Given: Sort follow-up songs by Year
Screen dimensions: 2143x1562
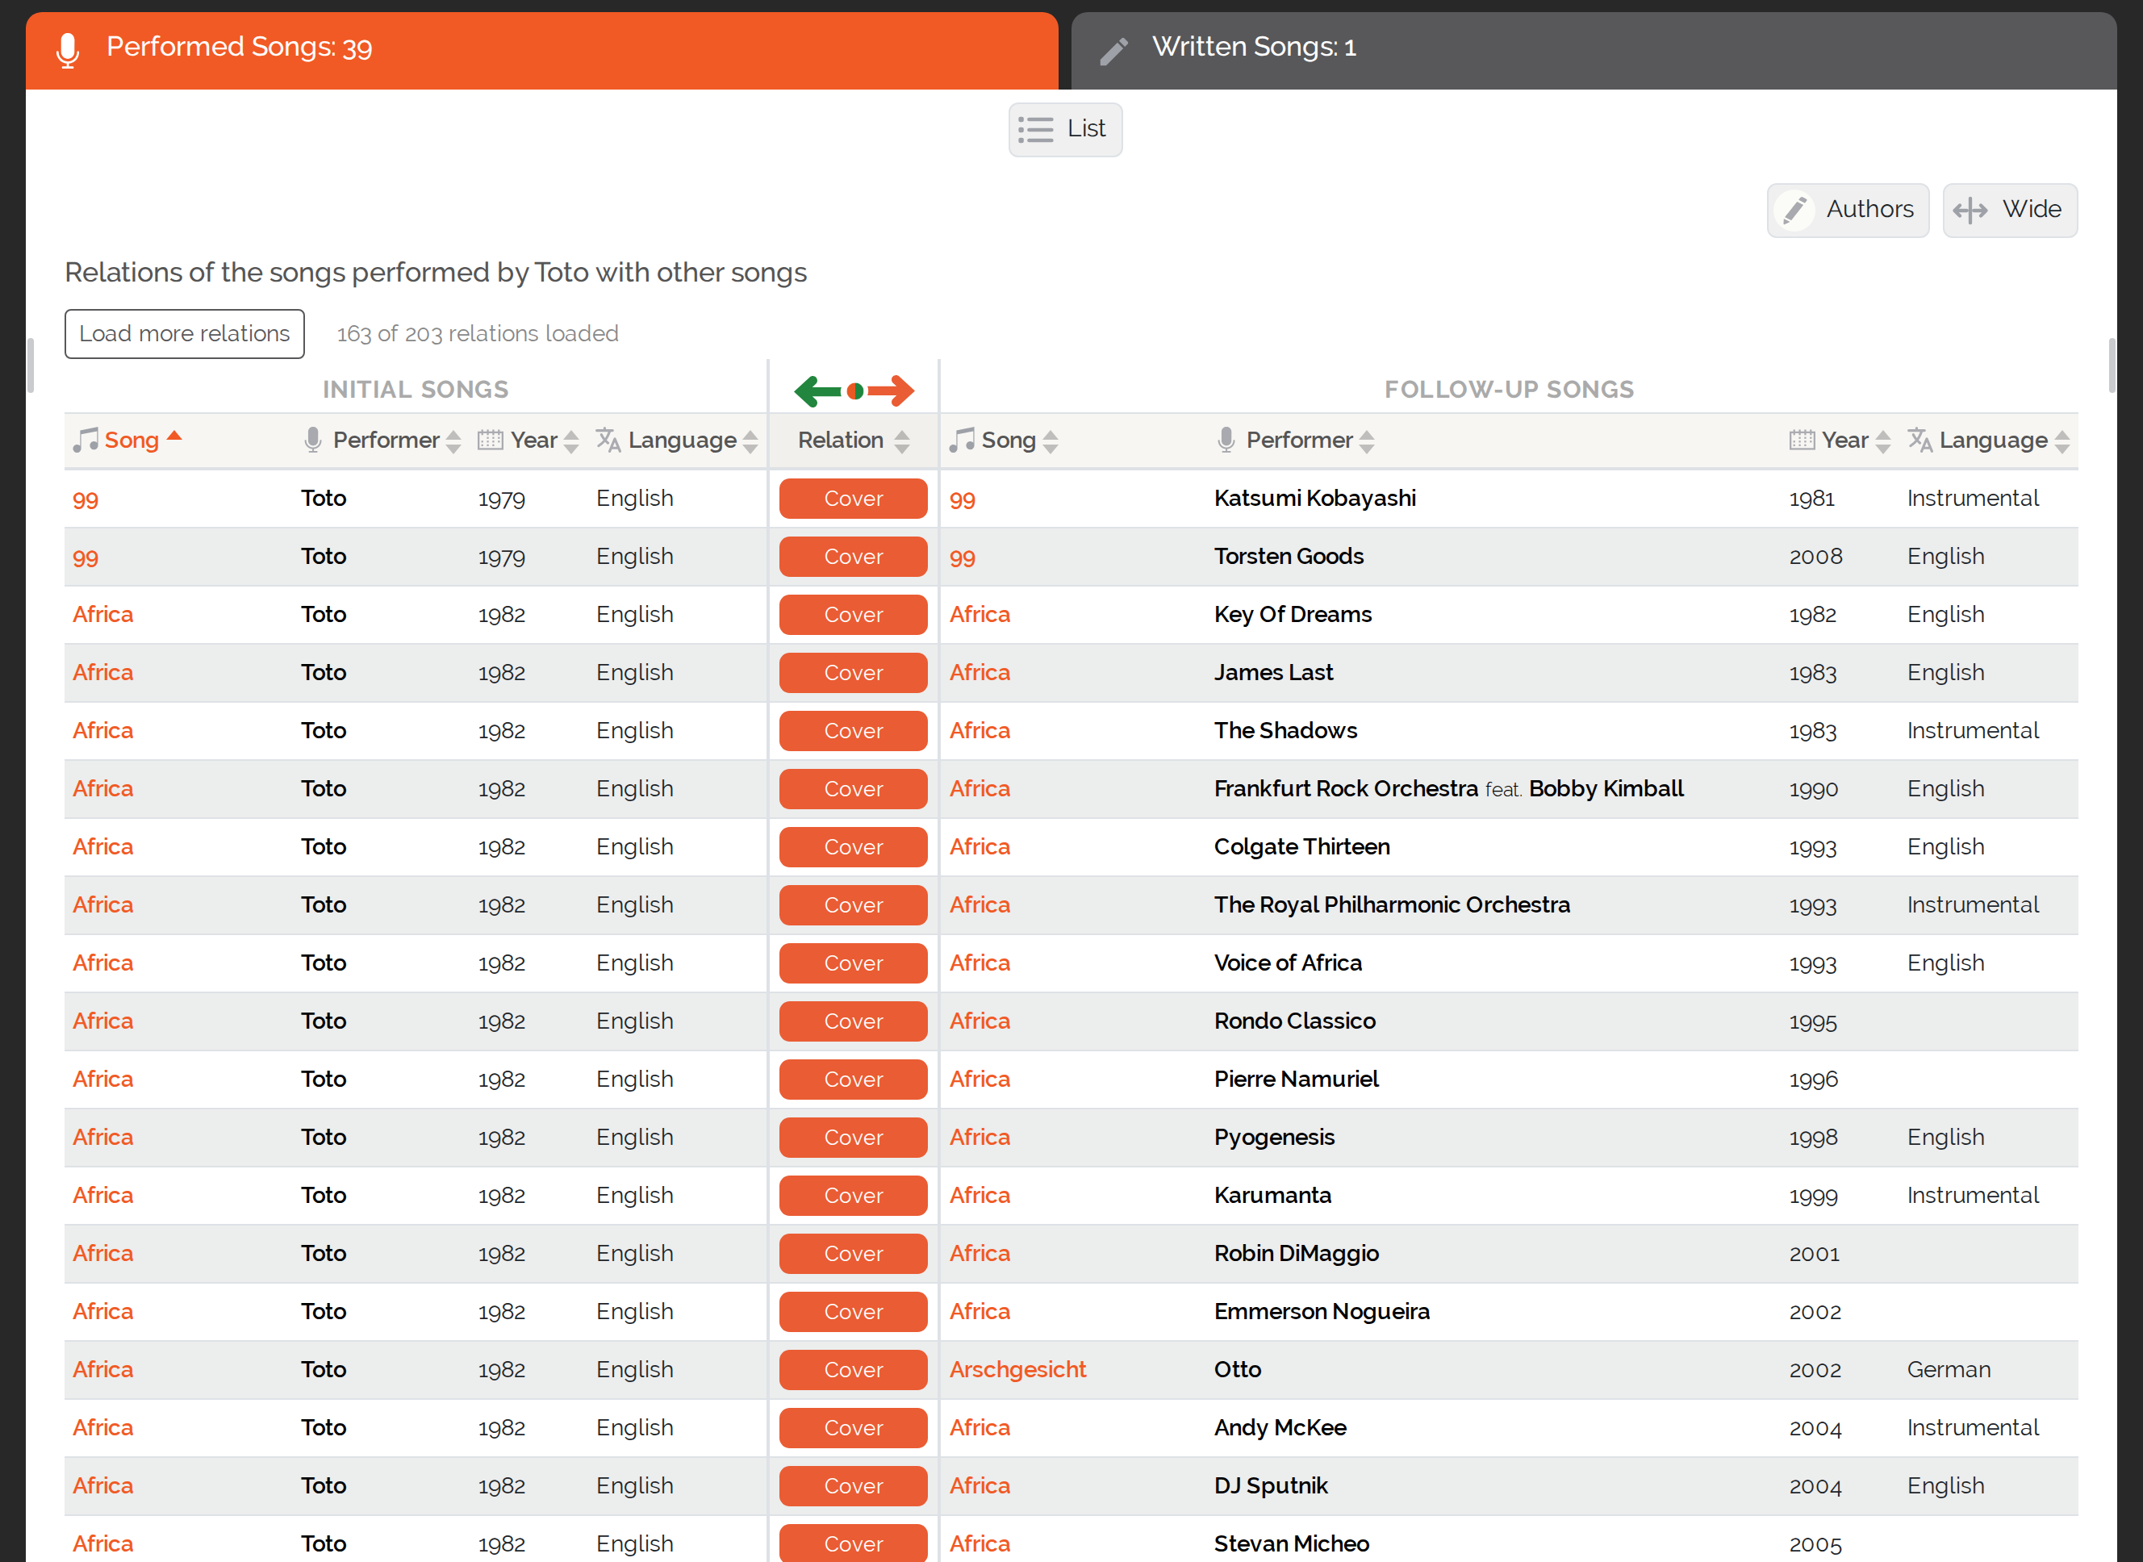Looking at the screenshot, I should (x=1857, y=440).
